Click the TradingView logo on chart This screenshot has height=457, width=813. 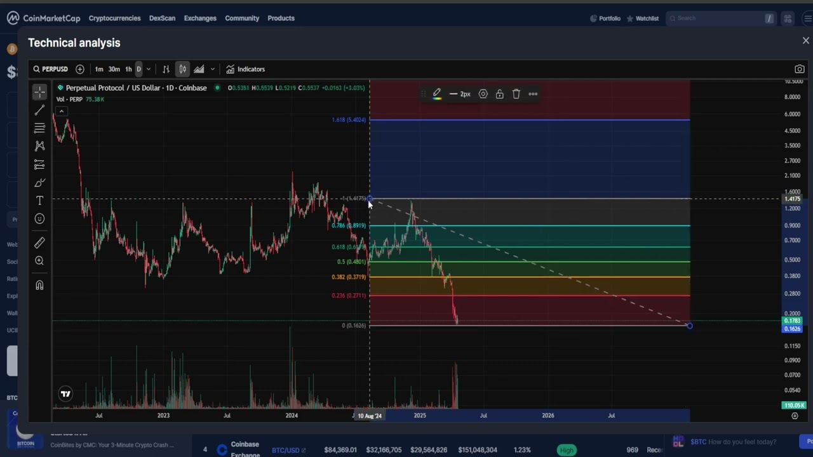65,394
